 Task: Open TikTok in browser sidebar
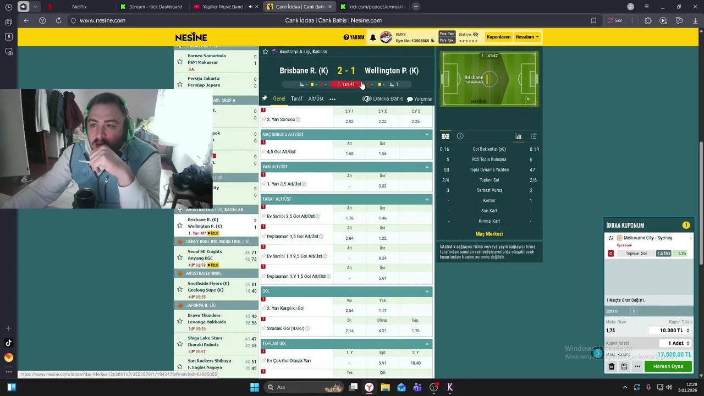click(8, 343)
